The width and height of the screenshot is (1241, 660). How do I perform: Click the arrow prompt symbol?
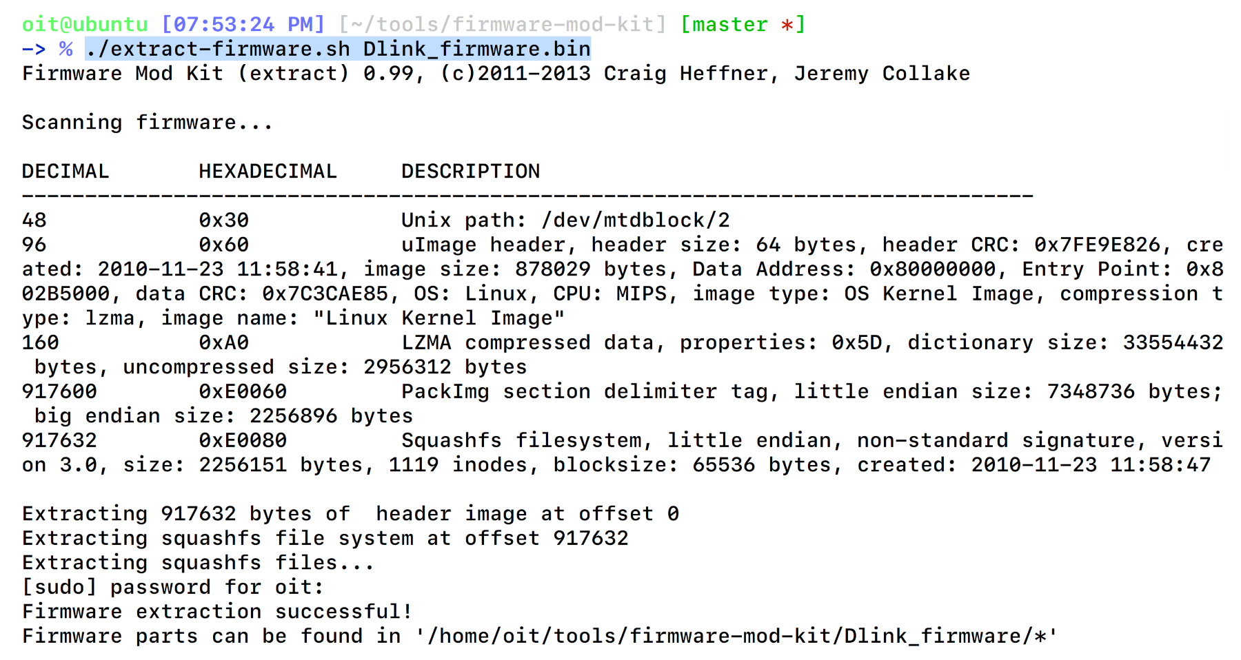(x=34, y=49)
